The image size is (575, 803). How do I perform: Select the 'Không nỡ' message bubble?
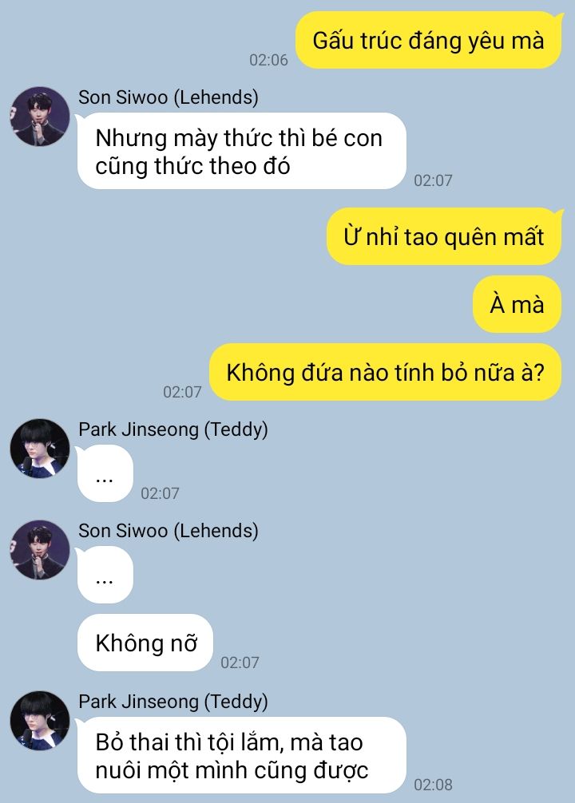tap(145, 643)
